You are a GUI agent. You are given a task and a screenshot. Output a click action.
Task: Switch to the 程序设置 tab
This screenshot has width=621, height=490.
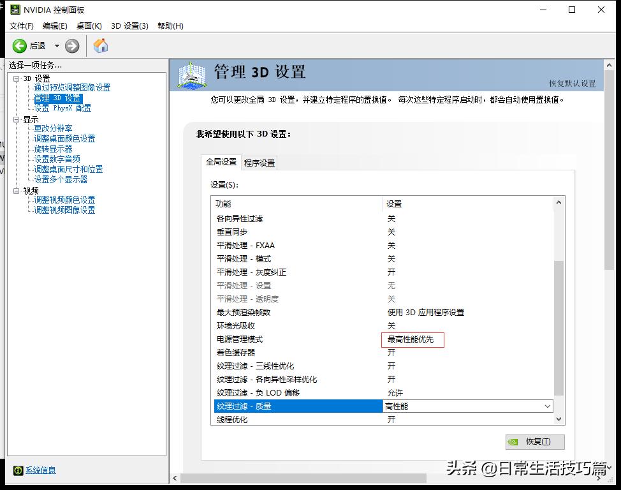(259, 162)
